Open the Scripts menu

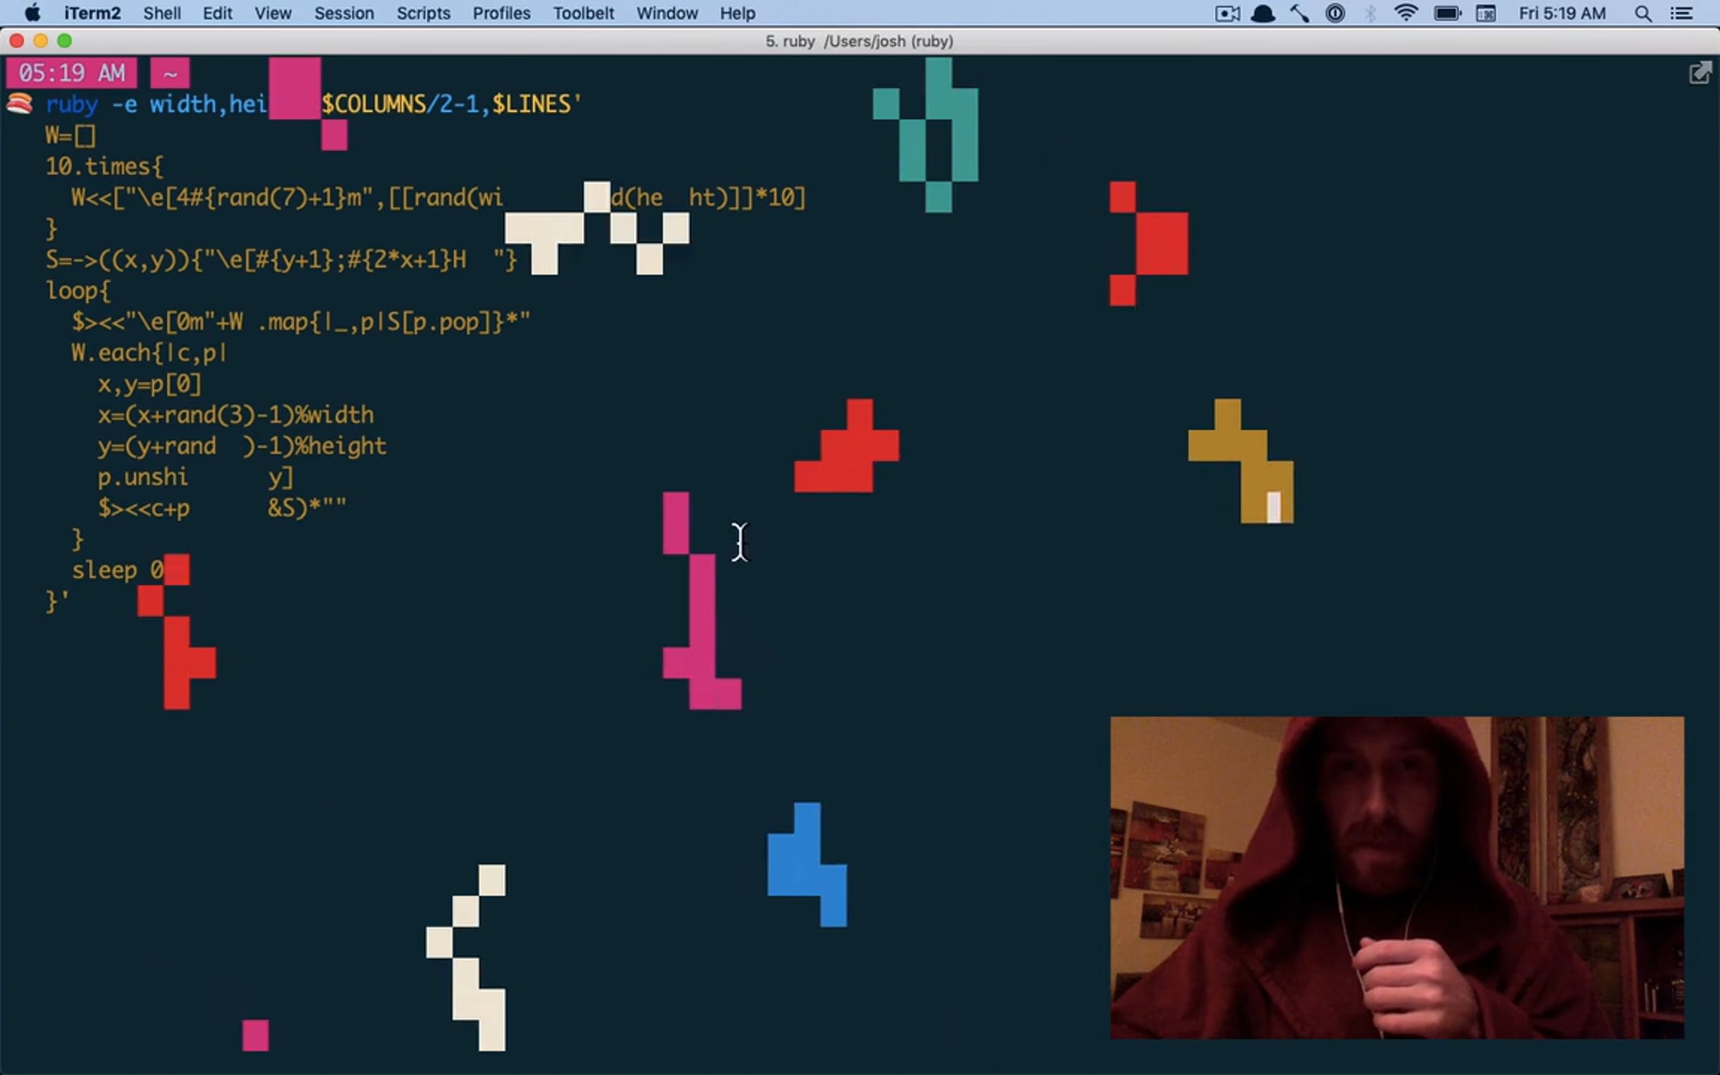[423, 14]
